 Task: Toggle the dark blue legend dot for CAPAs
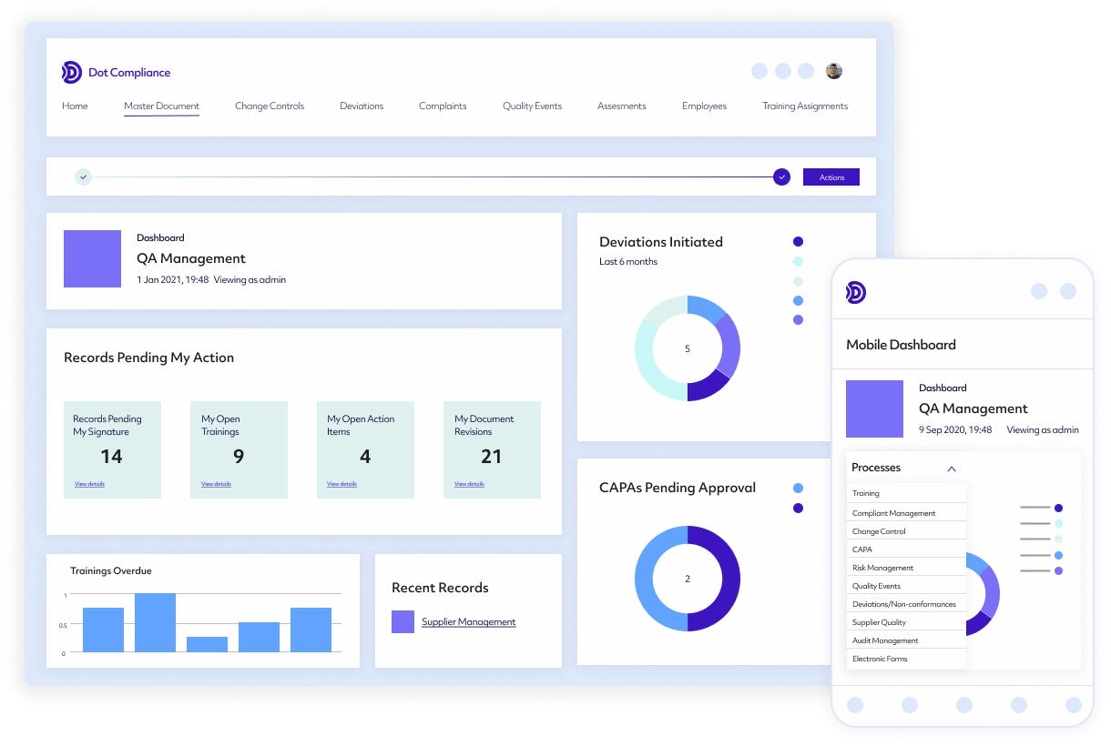(798, 508)
